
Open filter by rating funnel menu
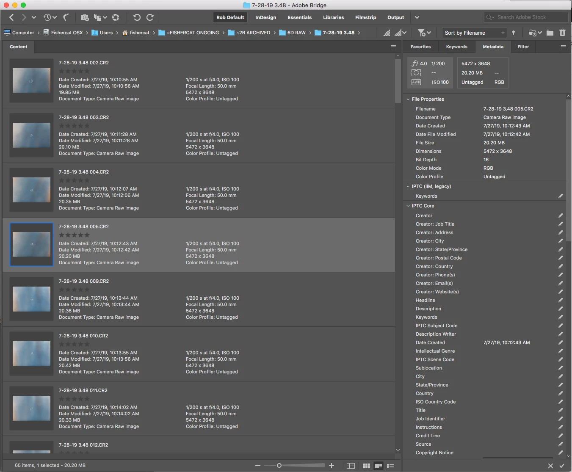click(x=424, y=33)
